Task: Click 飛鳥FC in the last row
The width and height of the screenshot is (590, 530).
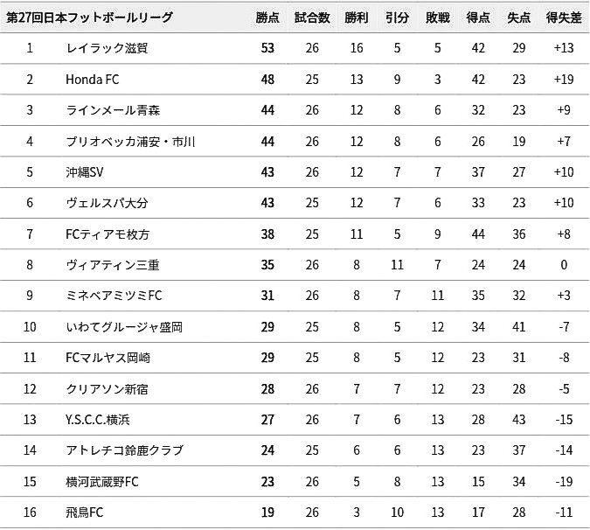Action: [x=85, y=513]
